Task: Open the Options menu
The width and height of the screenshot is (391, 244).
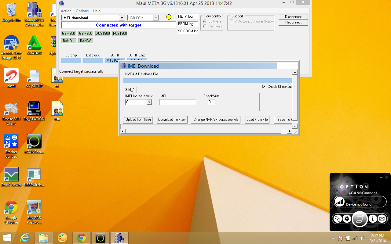Action: tap(82, 11)
